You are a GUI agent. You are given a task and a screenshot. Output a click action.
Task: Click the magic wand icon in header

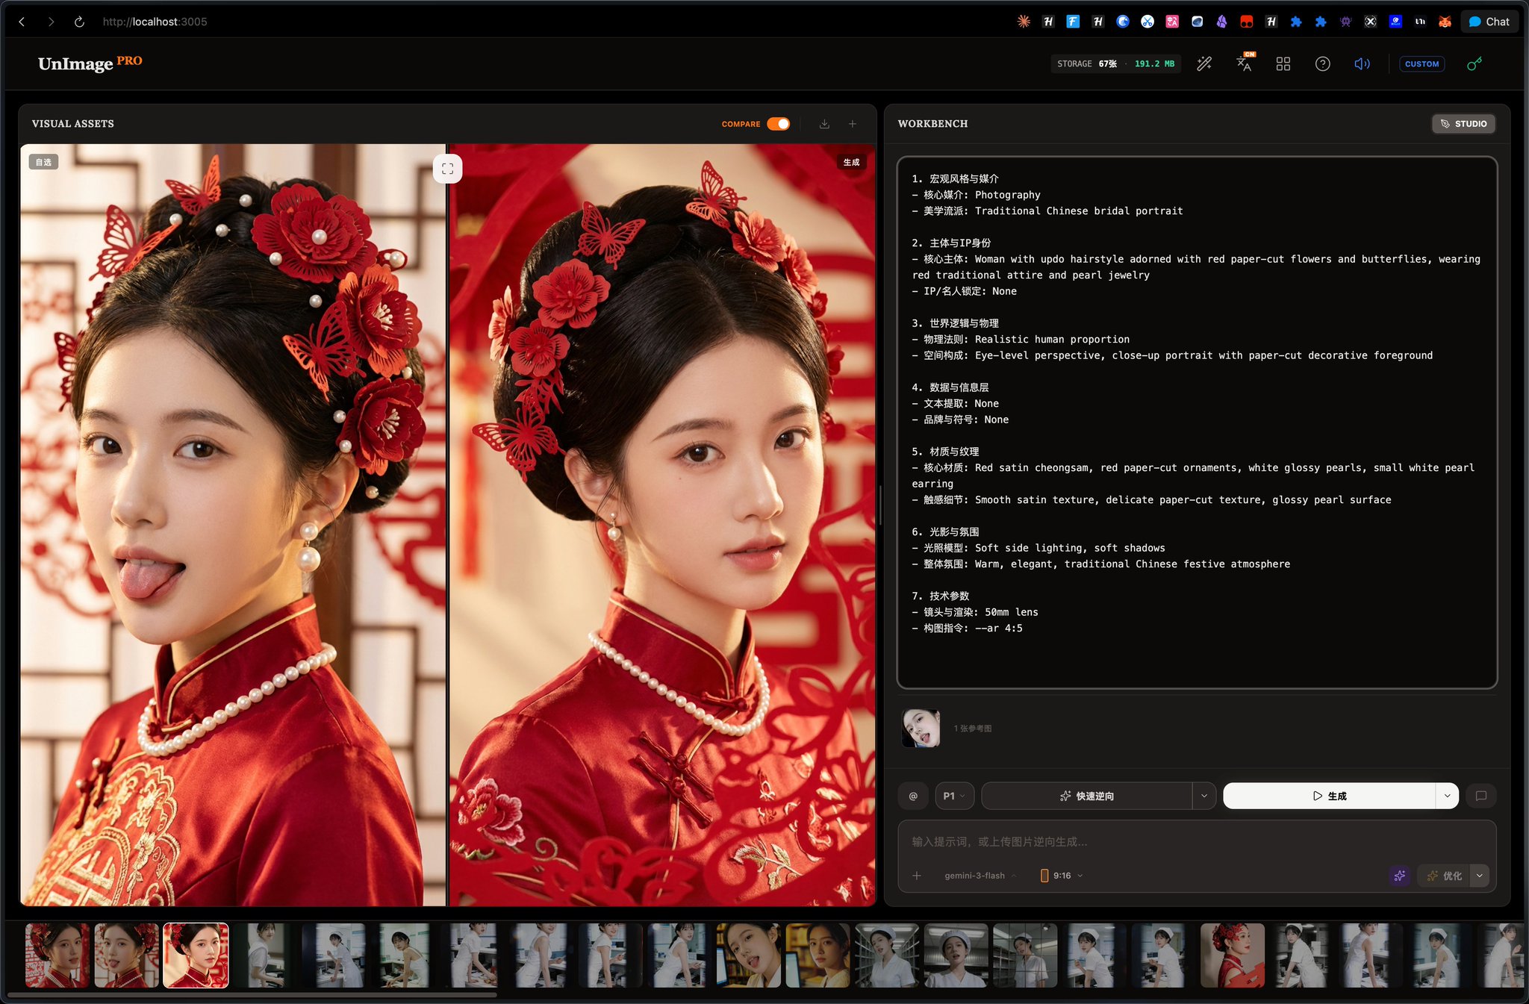pyautogui.click(x=1204, y=64)
